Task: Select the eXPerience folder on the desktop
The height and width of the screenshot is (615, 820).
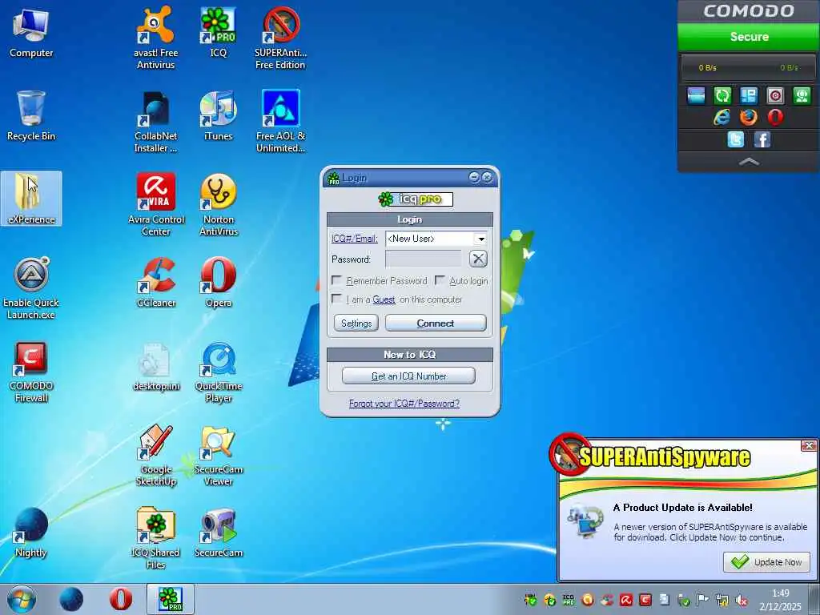Action: tap(31, 199)
